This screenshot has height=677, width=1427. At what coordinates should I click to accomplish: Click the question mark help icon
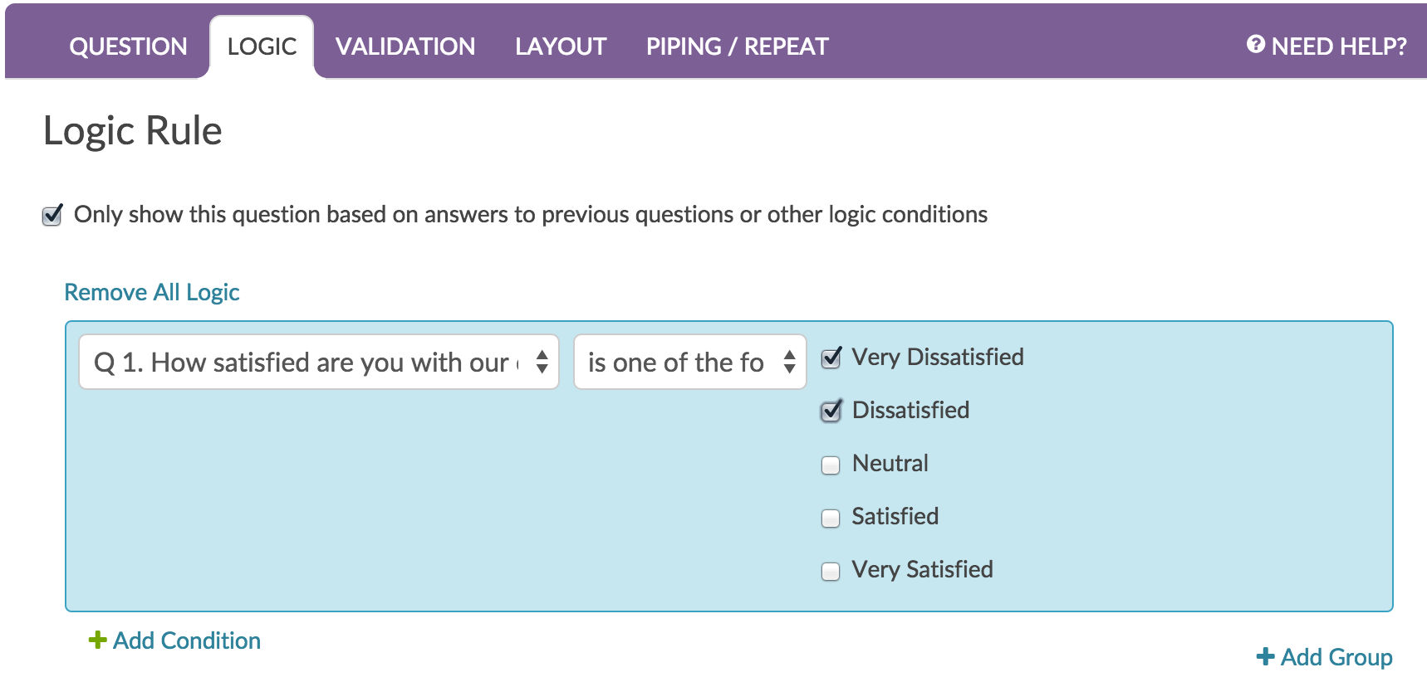click(1255, 45)
